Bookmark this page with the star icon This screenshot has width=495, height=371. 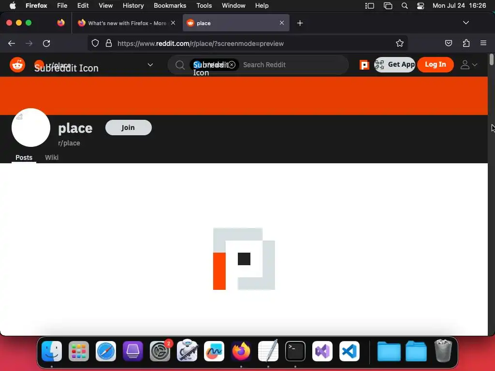(400, 43)
